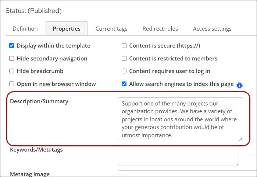257x177 pixels.
Task: Uncheck Allow search engines to index this page
Action: coord(124,84)
